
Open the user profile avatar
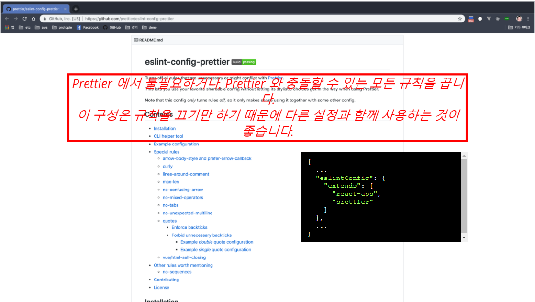click(x=519, y=19)
